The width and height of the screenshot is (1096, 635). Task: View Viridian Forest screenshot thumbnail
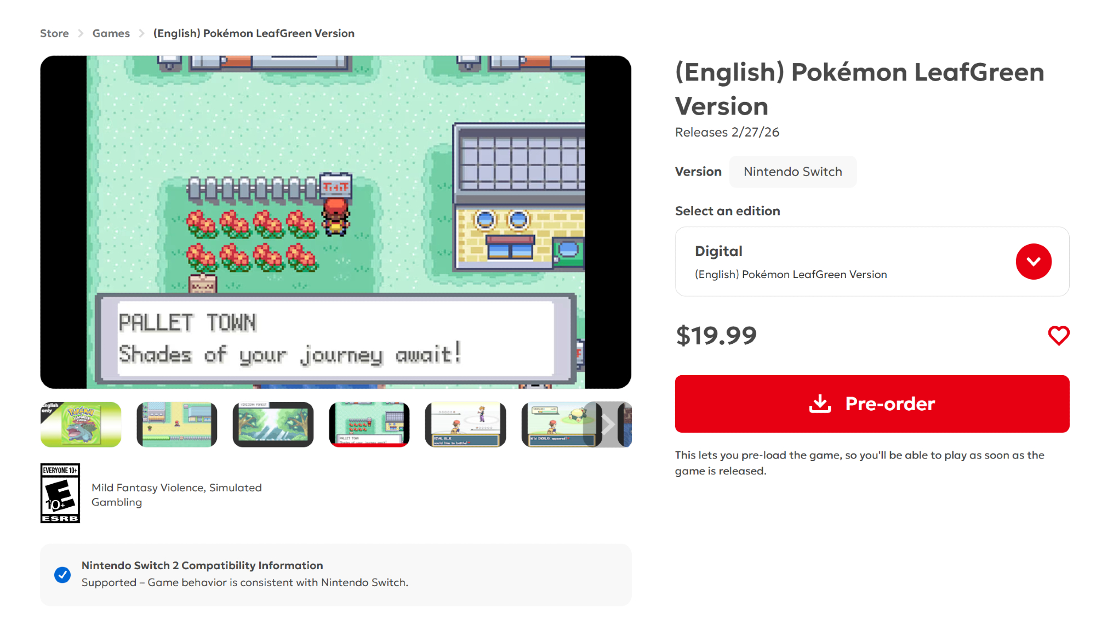point(273,424)
